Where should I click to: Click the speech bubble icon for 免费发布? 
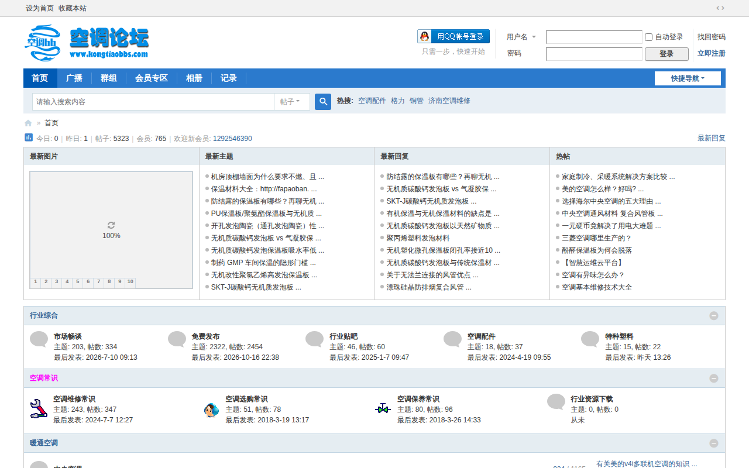coord(177,339)
